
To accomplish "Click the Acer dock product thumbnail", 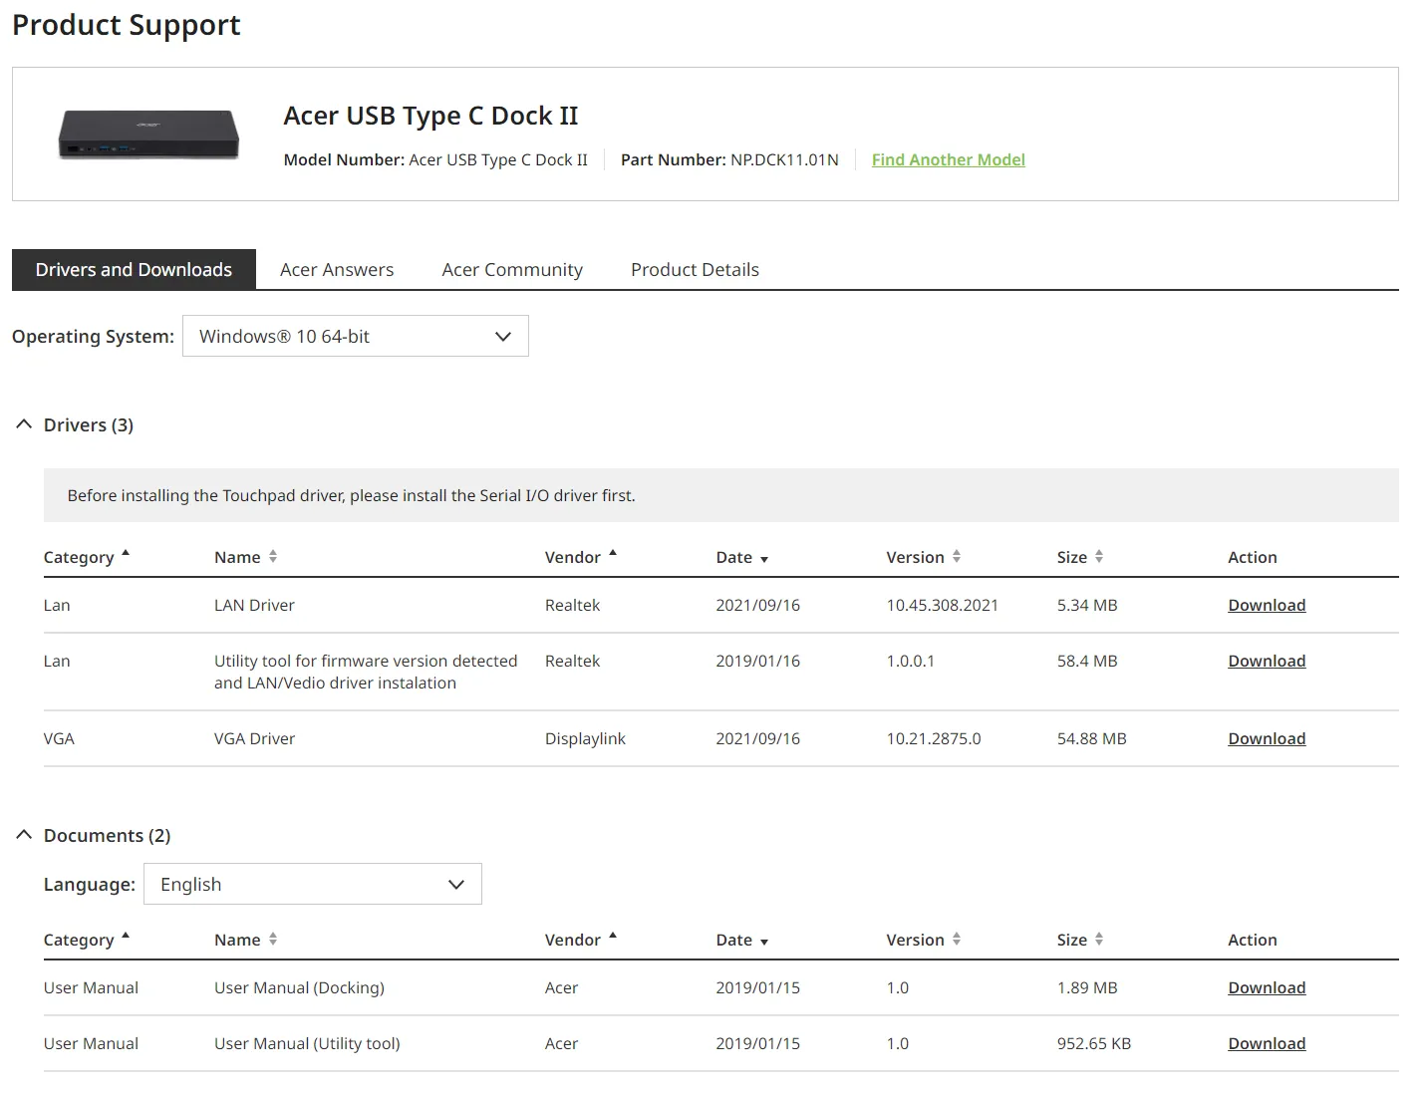I will tap(148, 135).
